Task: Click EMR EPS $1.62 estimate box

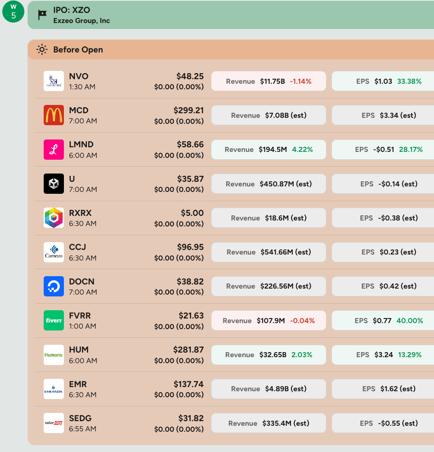Action: 383,389
